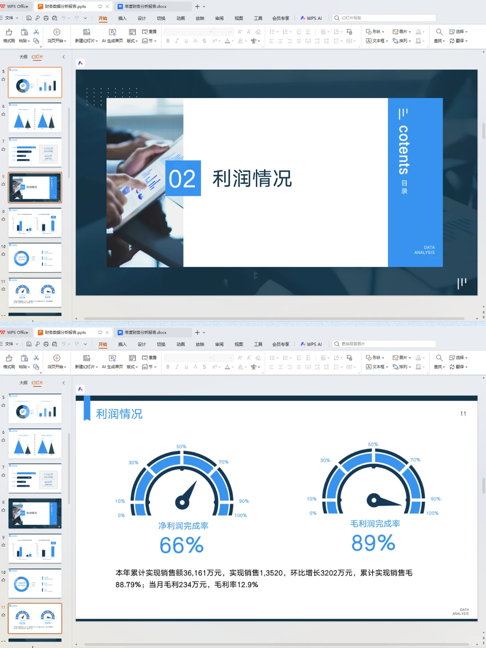Click convert to SmartArt icon in bottom window

[349, 358]
